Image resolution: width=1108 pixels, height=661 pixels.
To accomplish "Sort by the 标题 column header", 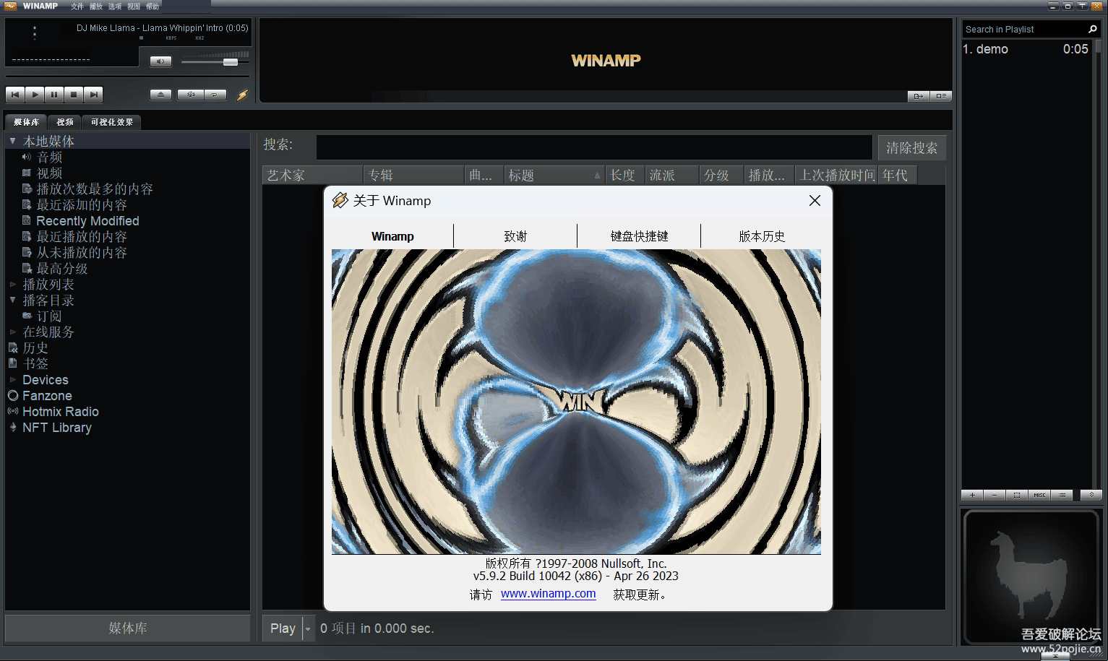I will (x=554, y=175).
